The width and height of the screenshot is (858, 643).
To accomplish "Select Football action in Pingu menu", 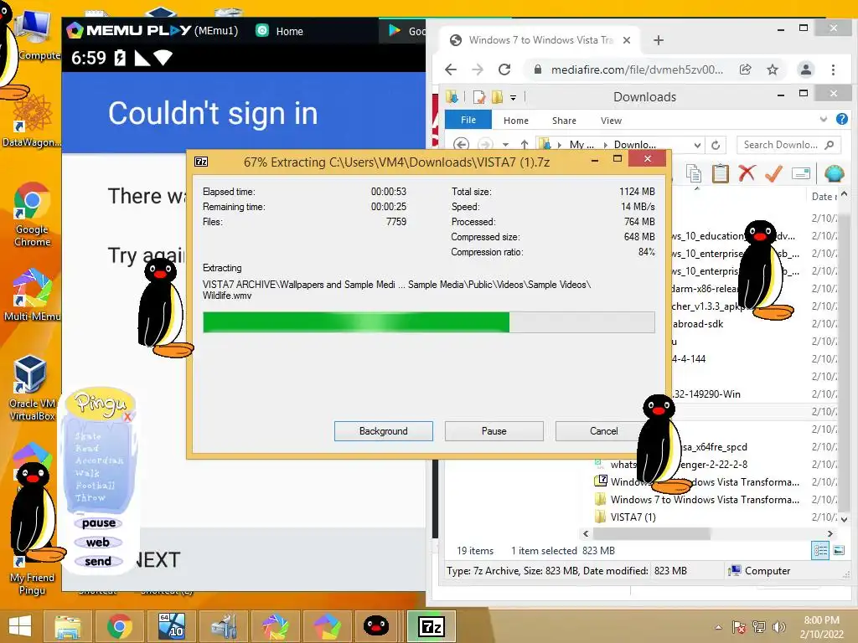I will 96,485.
